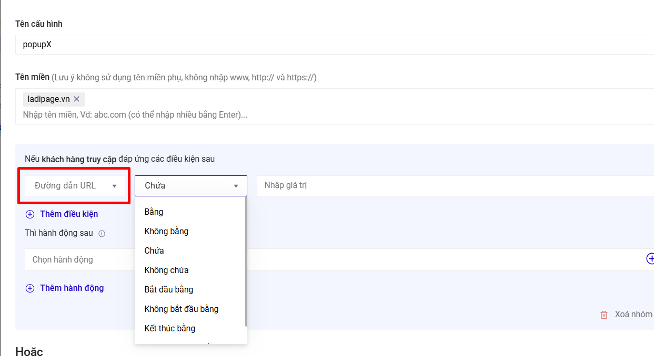Click the operator dropdown list scrollbar
This screenshot has width=654, height=356.
pos(246,263)
